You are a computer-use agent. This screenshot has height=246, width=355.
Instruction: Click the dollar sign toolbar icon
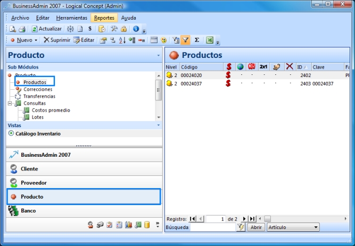pos(89,29)
